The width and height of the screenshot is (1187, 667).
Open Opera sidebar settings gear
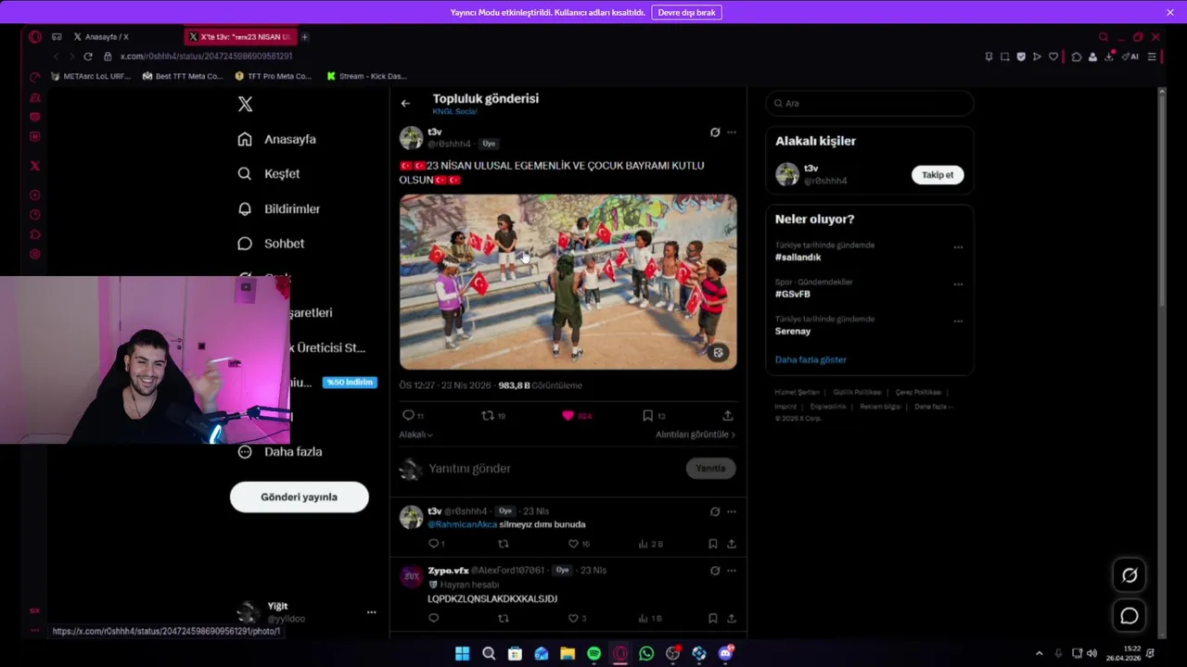point(35,254)
